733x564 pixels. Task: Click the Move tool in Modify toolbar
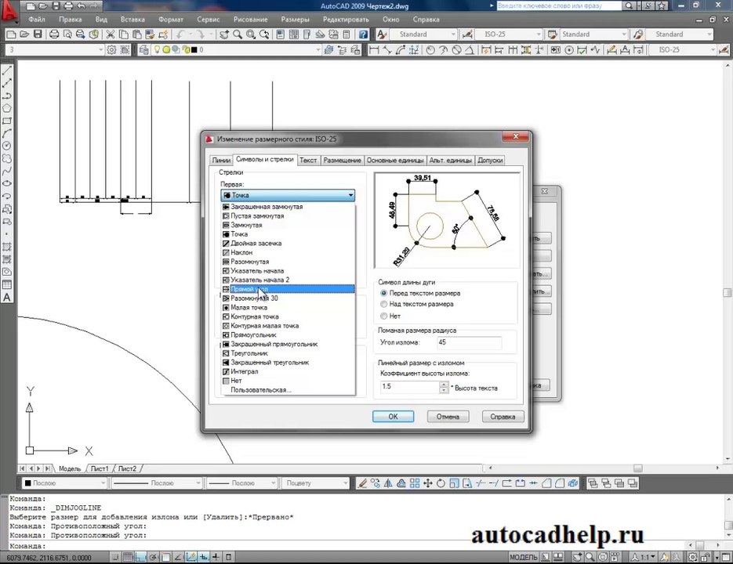point(428,483)
